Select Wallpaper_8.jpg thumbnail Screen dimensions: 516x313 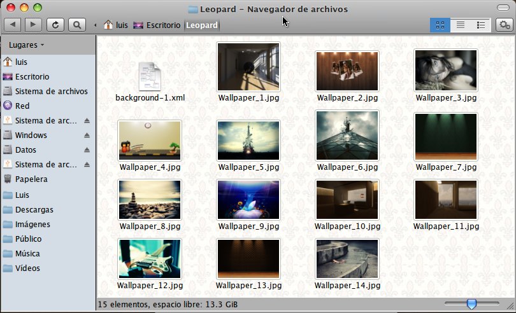click(x=150, y=200)
